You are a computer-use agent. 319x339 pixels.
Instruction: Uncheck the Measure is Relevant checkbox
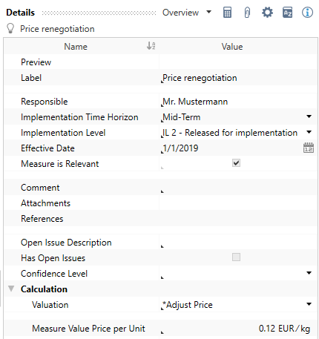coord(236,163)
